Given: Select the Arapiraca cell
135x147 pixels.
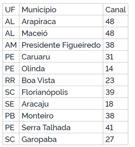Looking at the screenshot, I should click(x=61, y=21).
